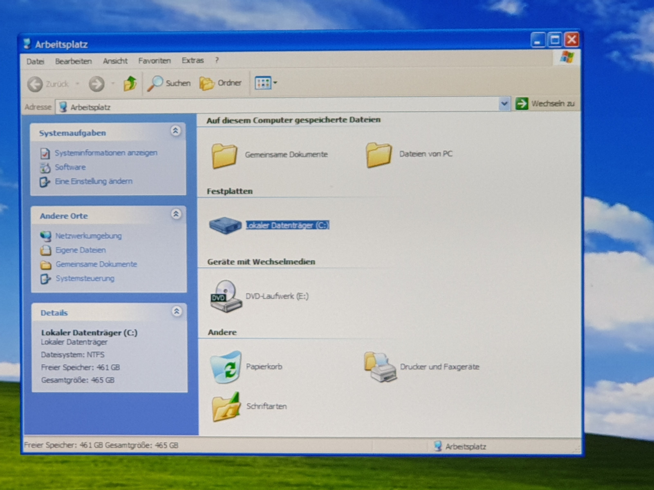Open the Gemeinsame Dokumente folder icon

coord(224,155)
